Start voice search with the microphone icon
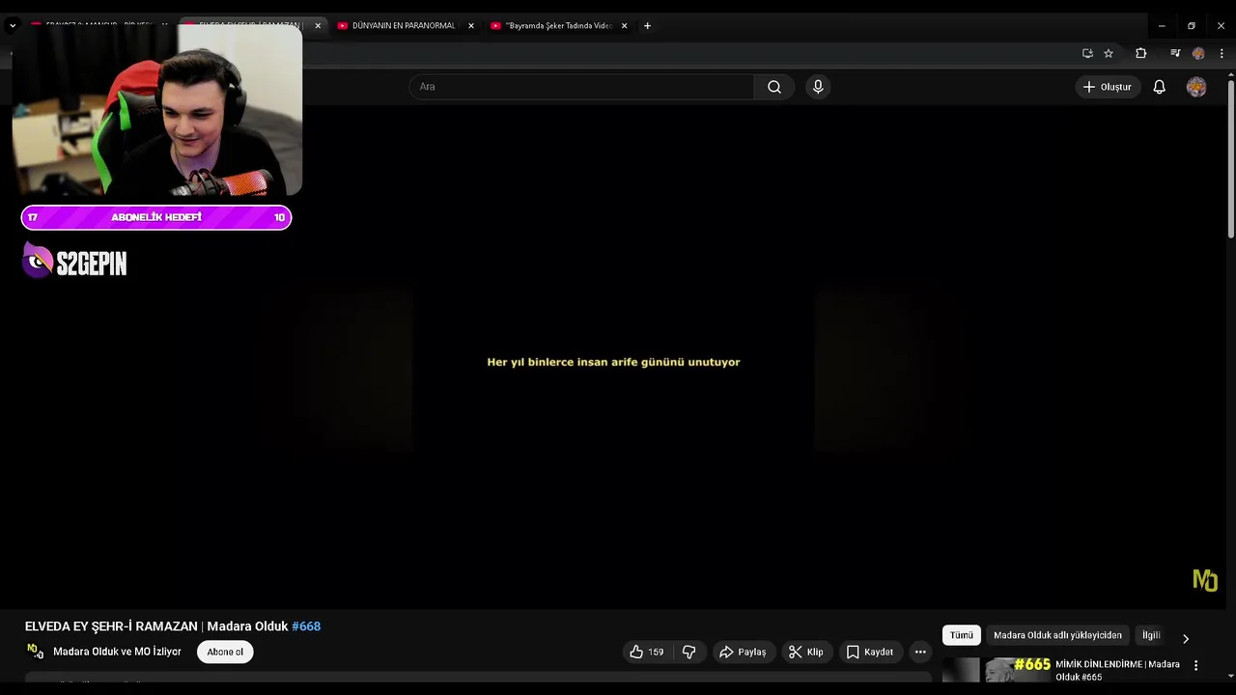This screenshot has height=695, width=1236. coord(818,87)
